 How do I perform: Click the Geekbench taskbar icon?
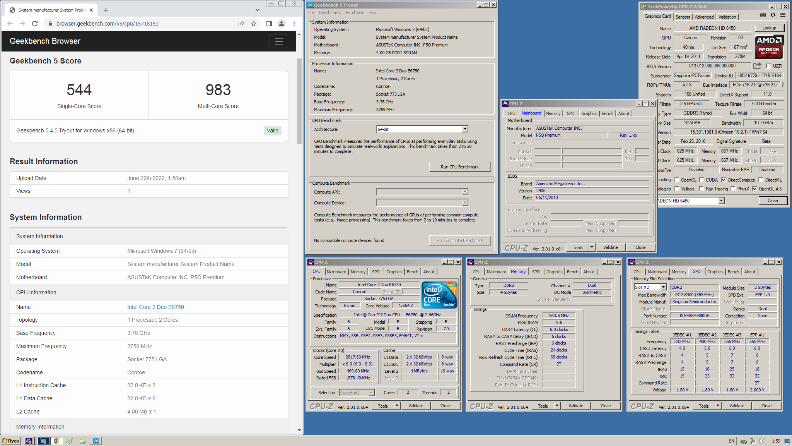(96, 441)
